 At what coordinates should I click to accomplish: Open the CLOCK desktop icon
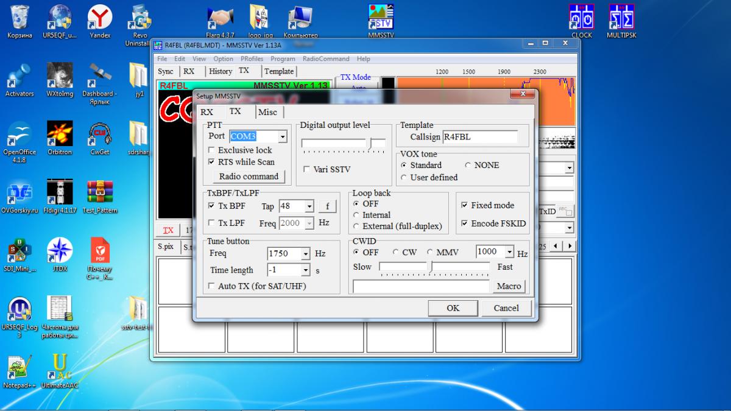click(x=581, y=17)
